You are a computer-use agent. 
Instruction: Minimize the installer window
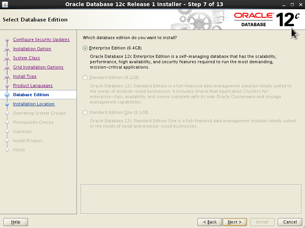click(x=284, y=5)
